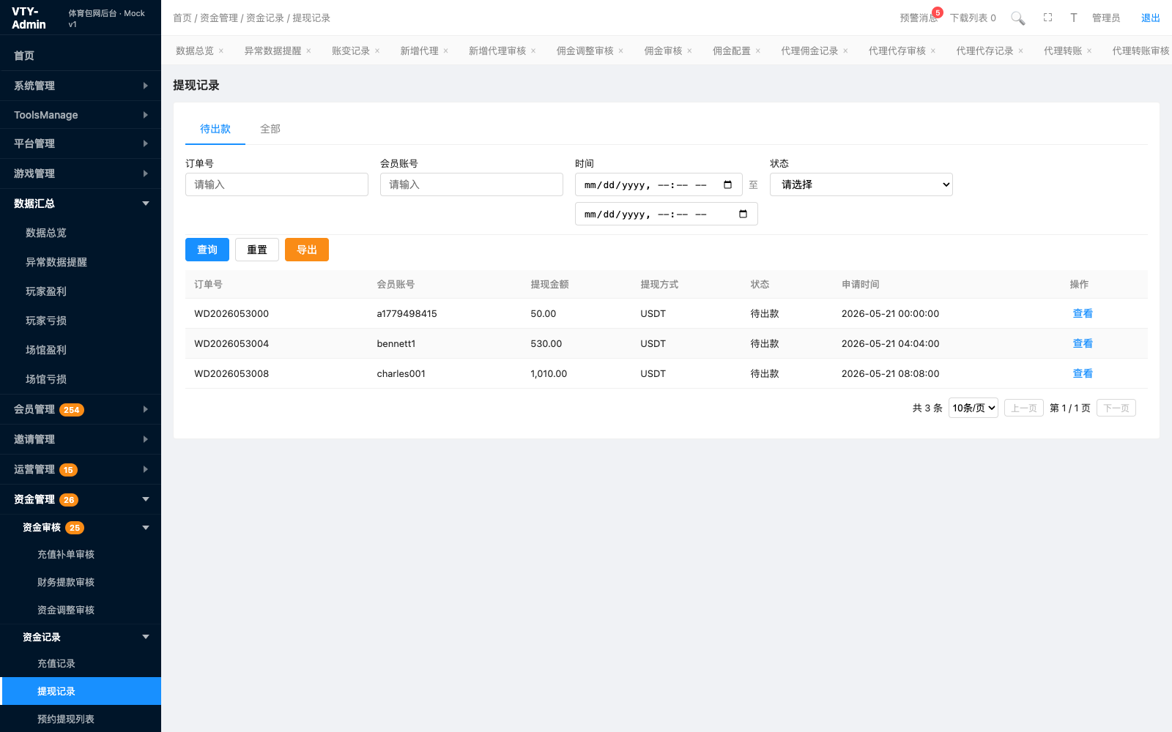
Task: Open the search magnifier icon
Action: coord(1018,18)
